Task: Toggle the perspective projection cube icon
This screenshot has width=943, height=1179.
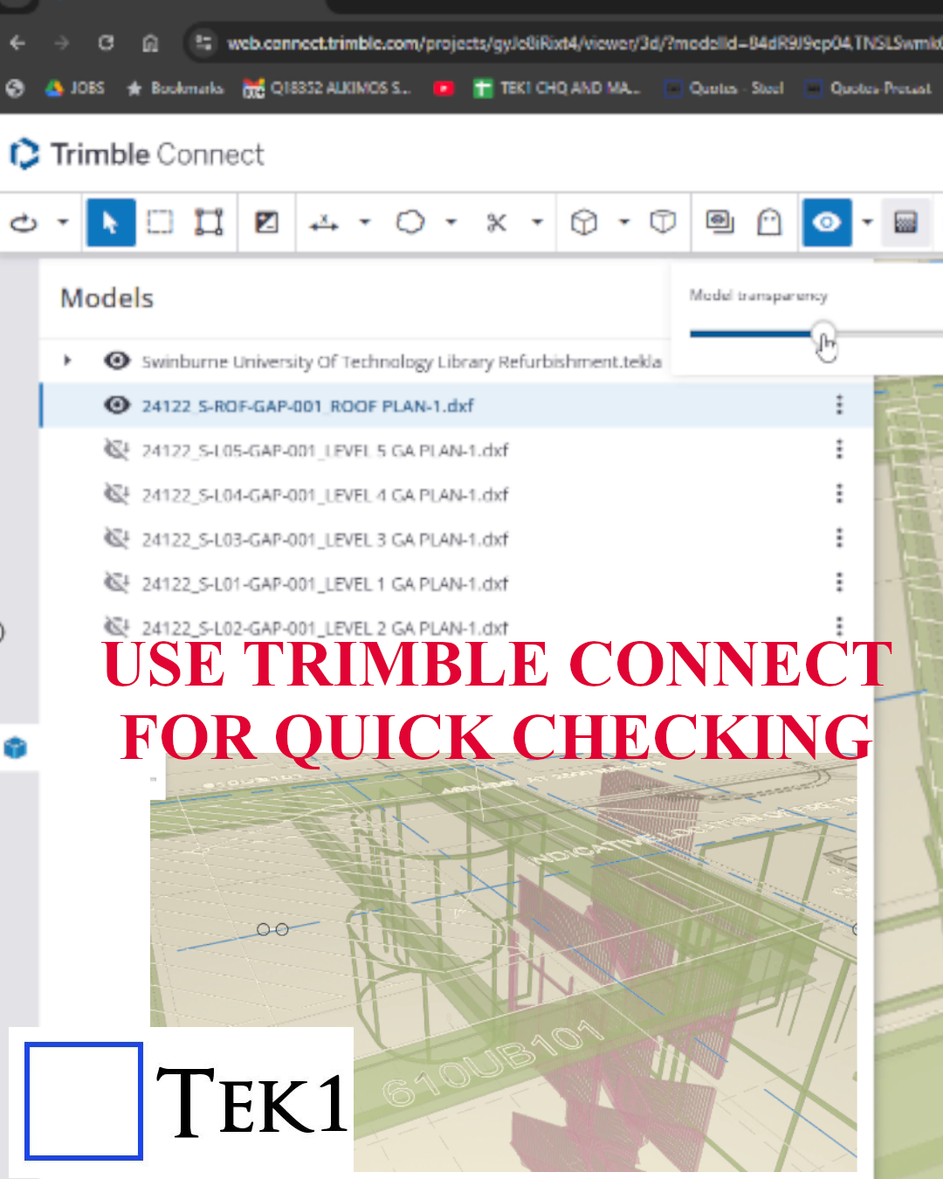Action: tap(664, 223)
